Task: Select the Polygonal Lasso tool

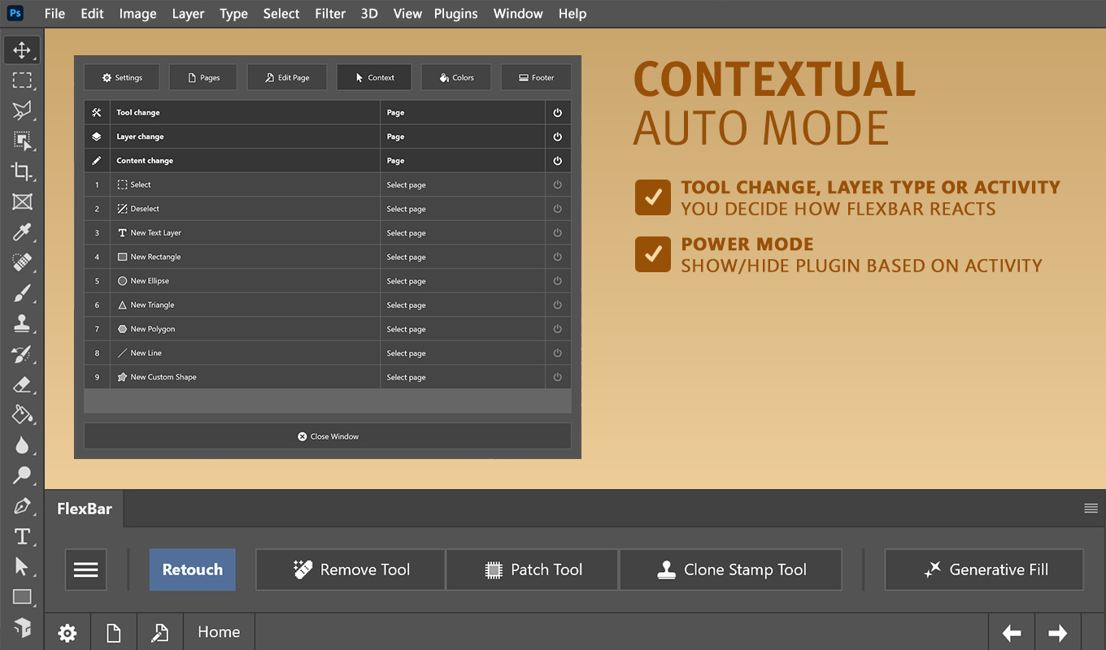Action: click(x=22, y=110)
